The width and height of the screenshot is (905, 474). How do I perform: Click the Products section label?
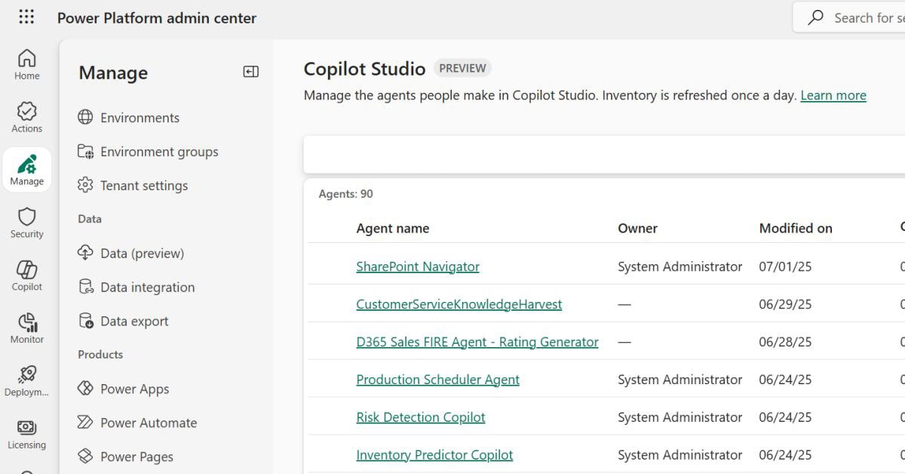point(100,355)
